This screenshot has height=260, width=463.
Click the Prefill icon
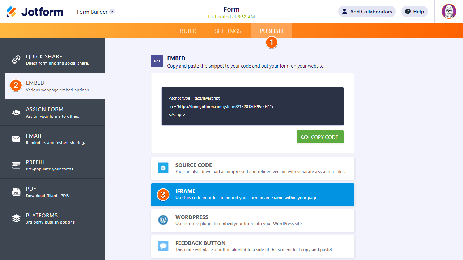tap(16, 165)
